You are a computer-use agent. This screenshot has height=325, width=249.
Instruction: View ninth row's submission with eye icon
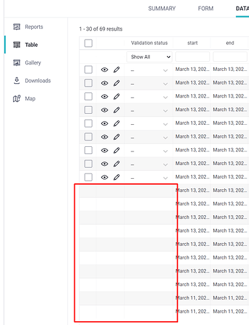(x=104, y=177)
